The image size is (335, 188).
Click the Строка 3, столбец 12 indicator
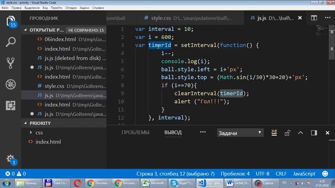pos(175,174)
